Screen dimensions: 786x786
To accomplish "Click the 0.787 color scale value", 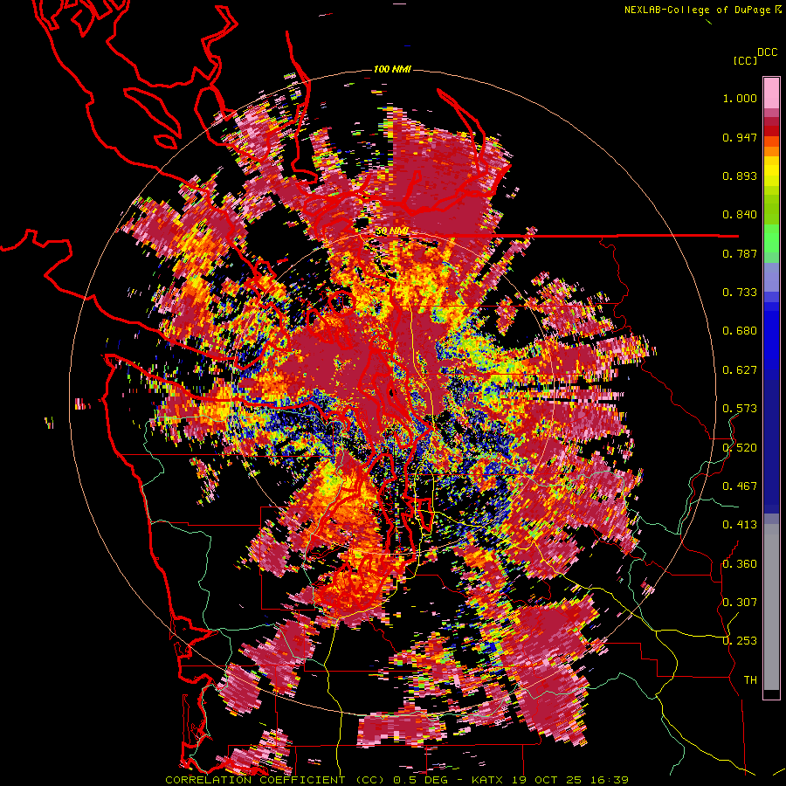I will [740, 253].
